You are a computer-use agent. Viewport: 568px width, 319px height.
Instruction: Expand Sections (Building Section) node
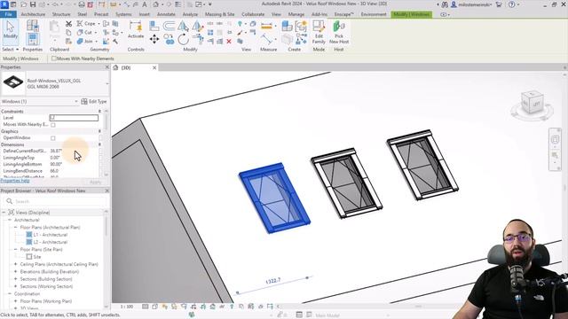pyautogui.click(x=16, y=279)
